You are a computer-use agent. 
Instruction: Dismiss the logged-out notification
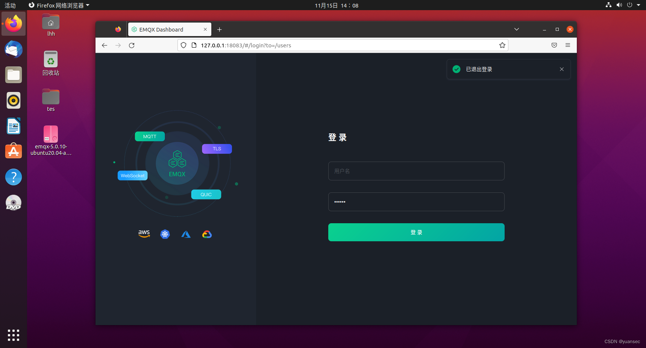pyautogui.click(x=562, y=69)
